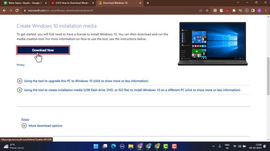Open a new browser tab
270x151 pixels.
[148, 3]
